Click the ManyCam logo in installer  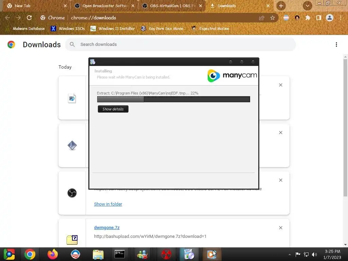(232, 75)
